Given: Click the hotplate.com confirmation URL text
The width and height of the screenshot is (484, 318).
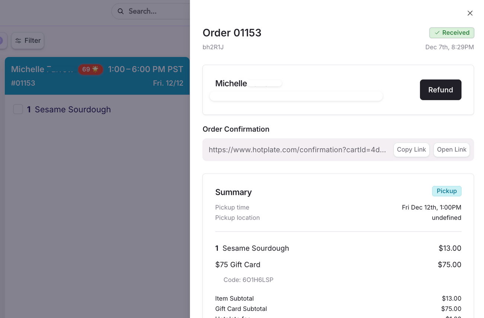Looking at the screenshot, I should (x=297, y=150).
